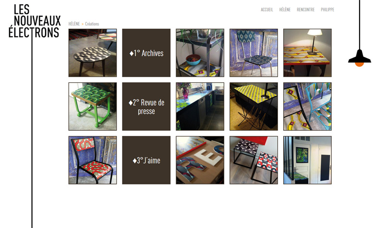Screen dimensions: 384x228
Task: Go to the Rencontre page
Action: [306, 10]
